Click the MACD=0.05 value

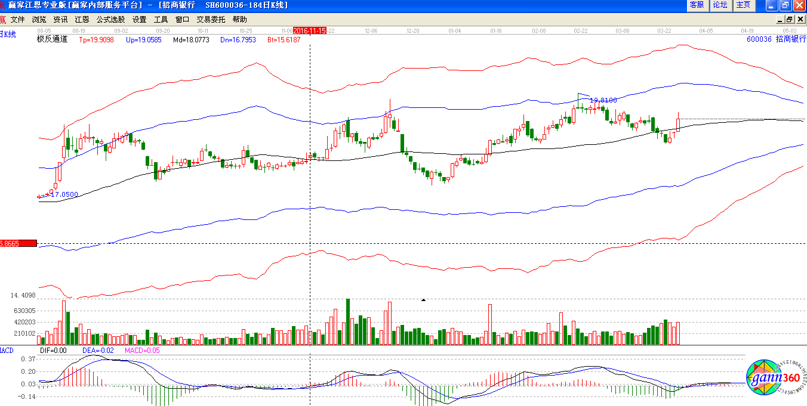[142, 351]
